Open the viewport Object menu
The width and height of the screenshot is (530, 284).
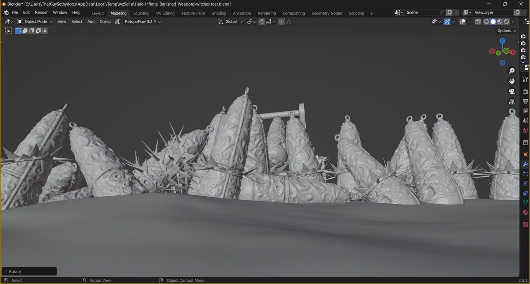(105, 22)
